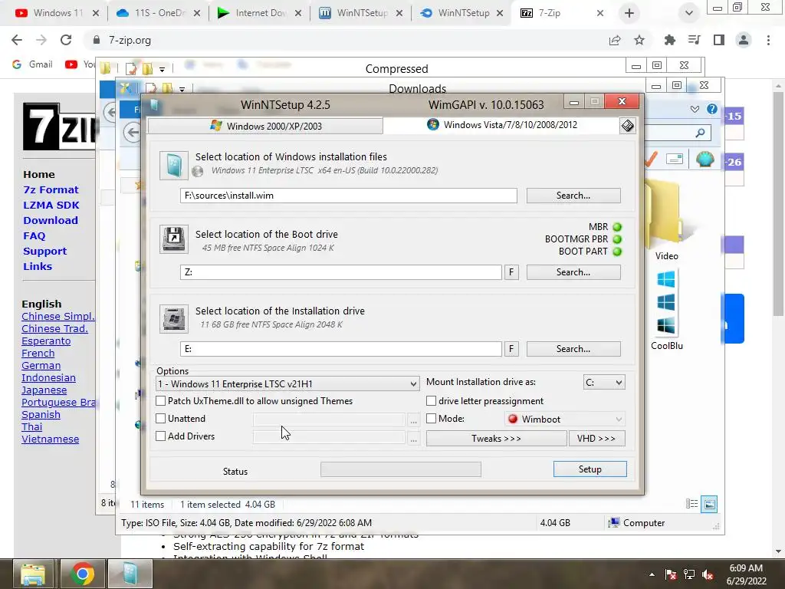
Task: Click F format button beside Z: field
Action: coord(511,272)
